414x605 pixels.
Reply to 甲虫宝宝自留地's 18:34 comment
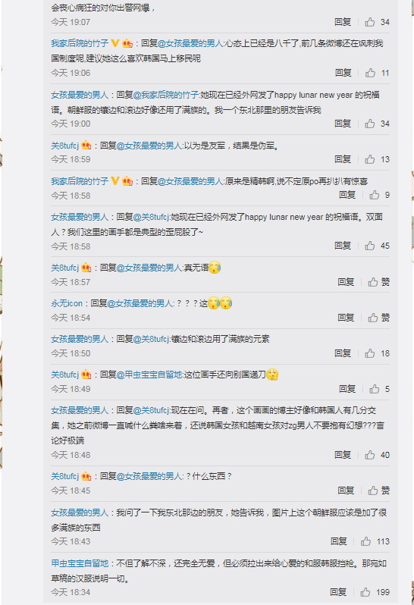coord(338,592)
